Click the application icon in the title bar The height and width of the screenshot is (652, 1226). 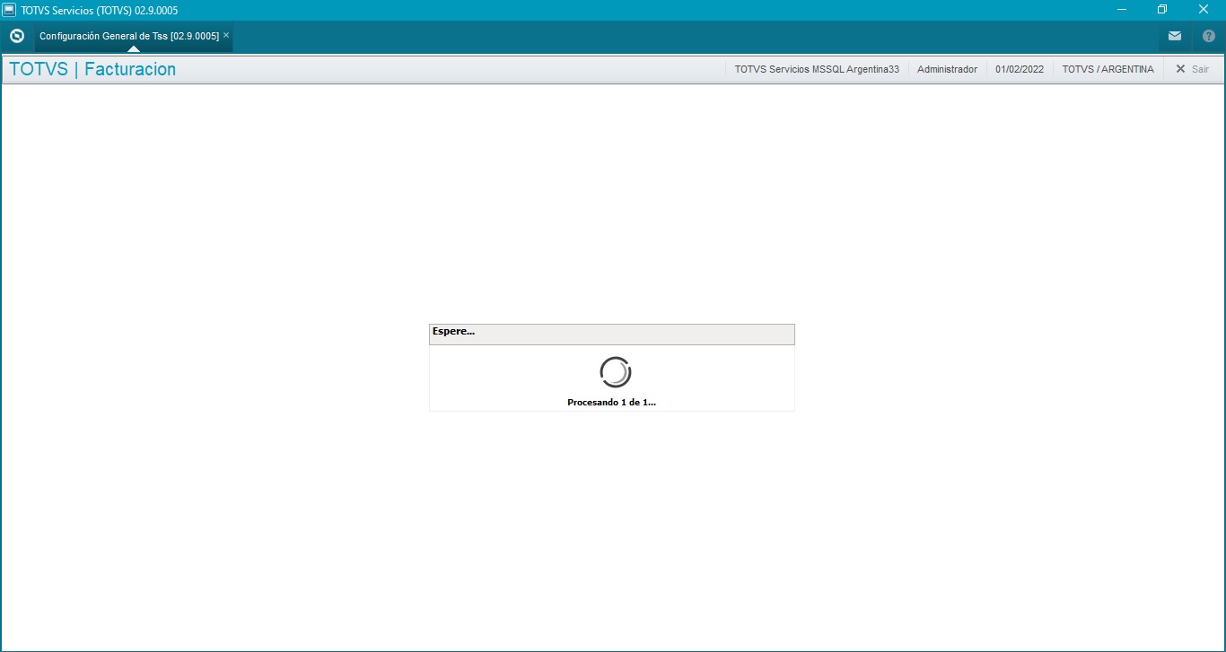[x=10, y=10]
